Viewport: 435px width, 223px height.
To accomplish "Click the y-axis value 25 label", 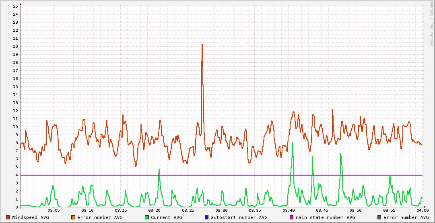I will (x=15, y=6).
